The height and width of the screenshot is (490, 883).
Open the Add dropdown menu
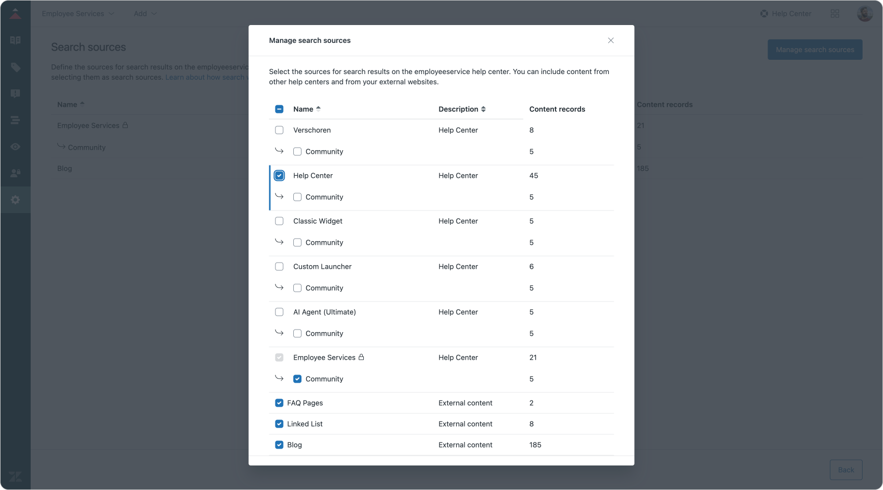point(145,14)
